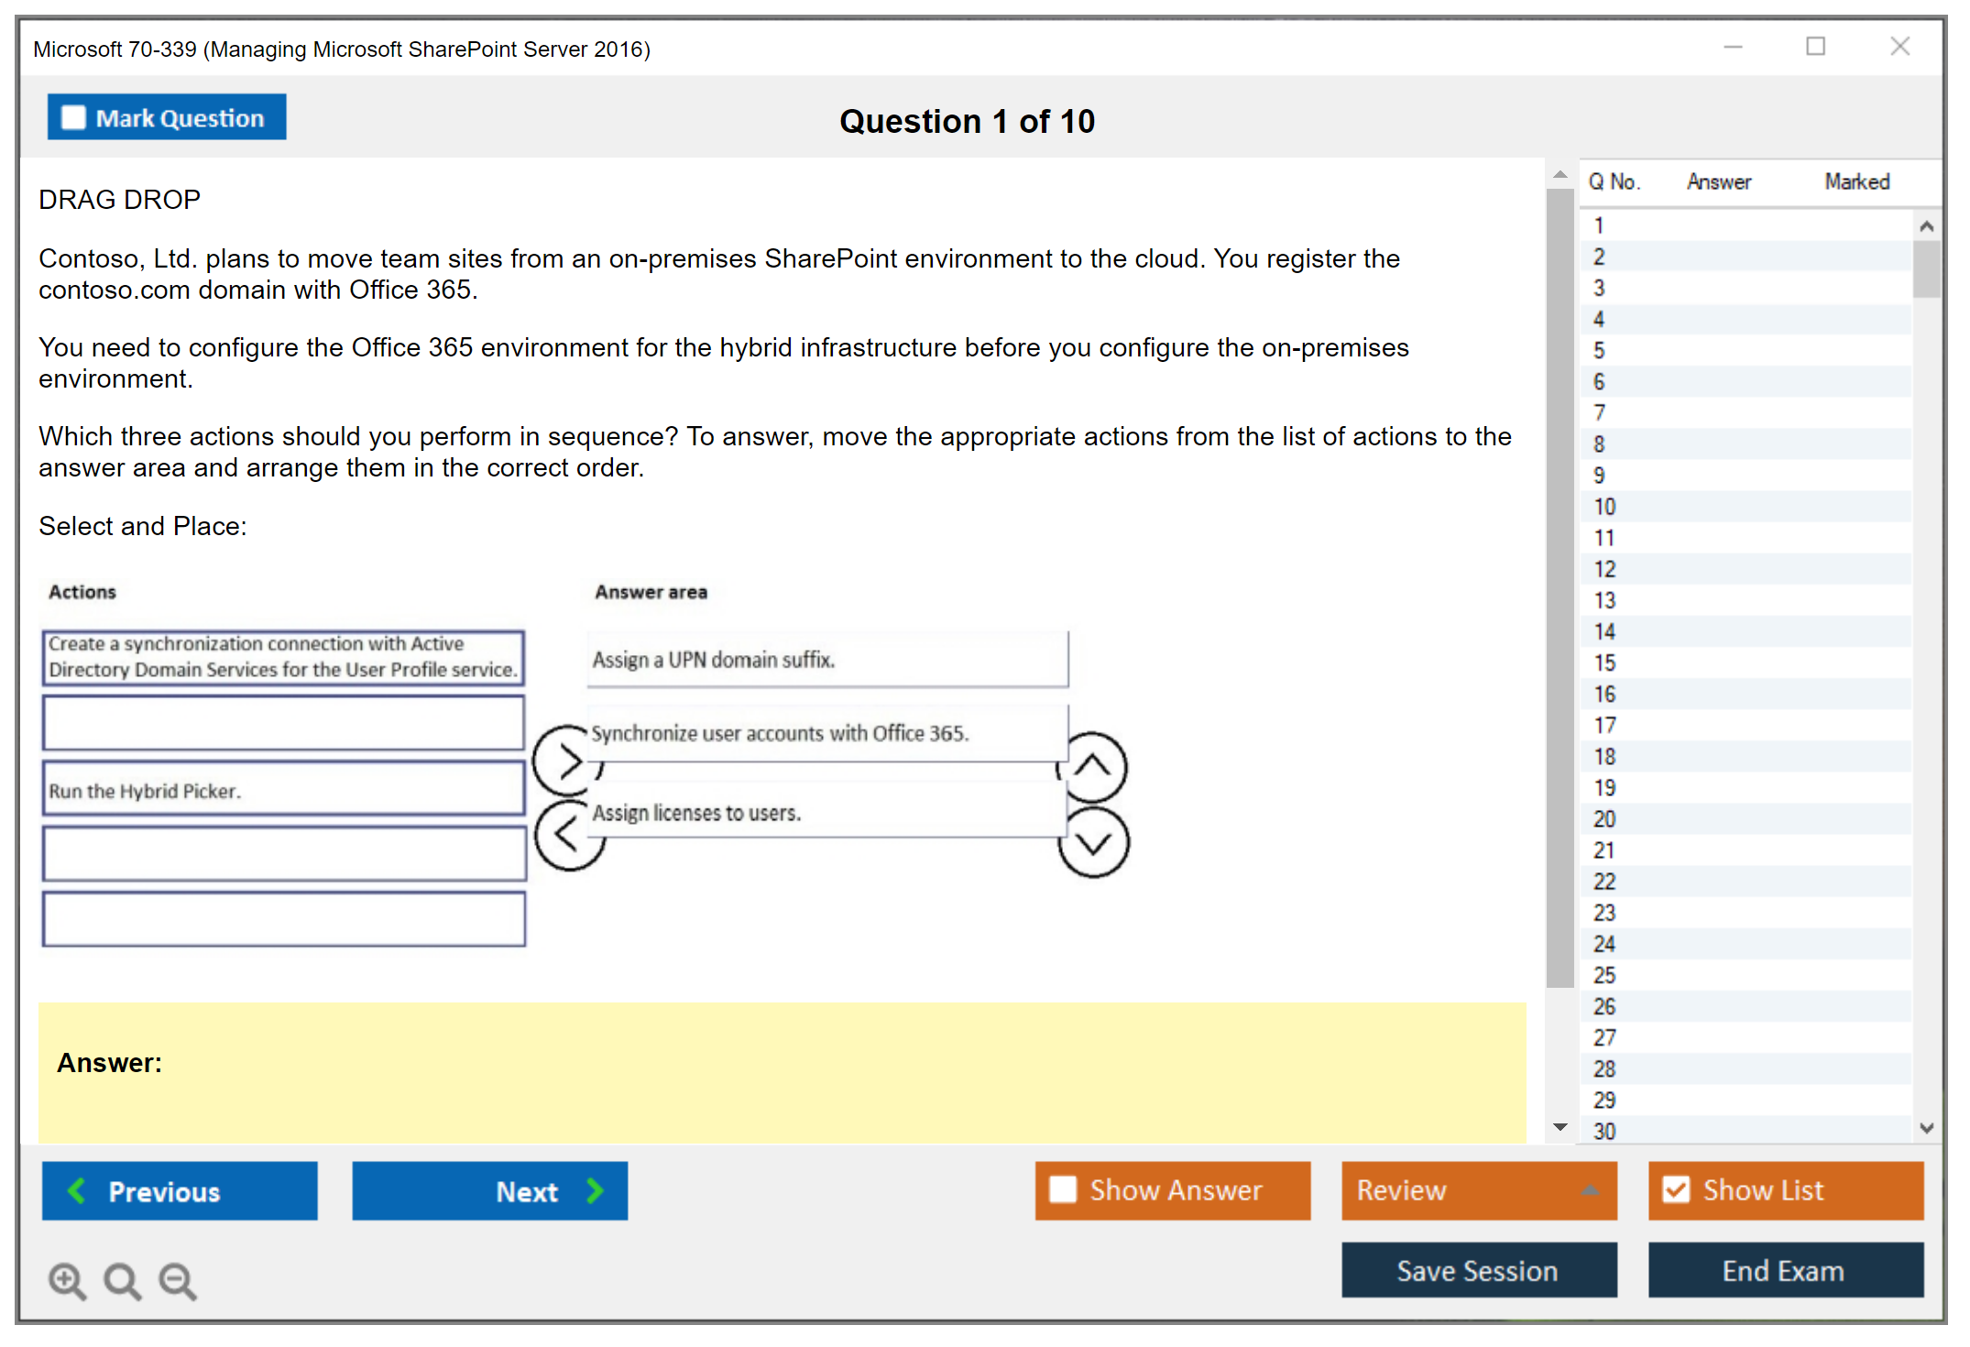
Task: Click the zoom out magnifier icon
Action: [178, 1280]
